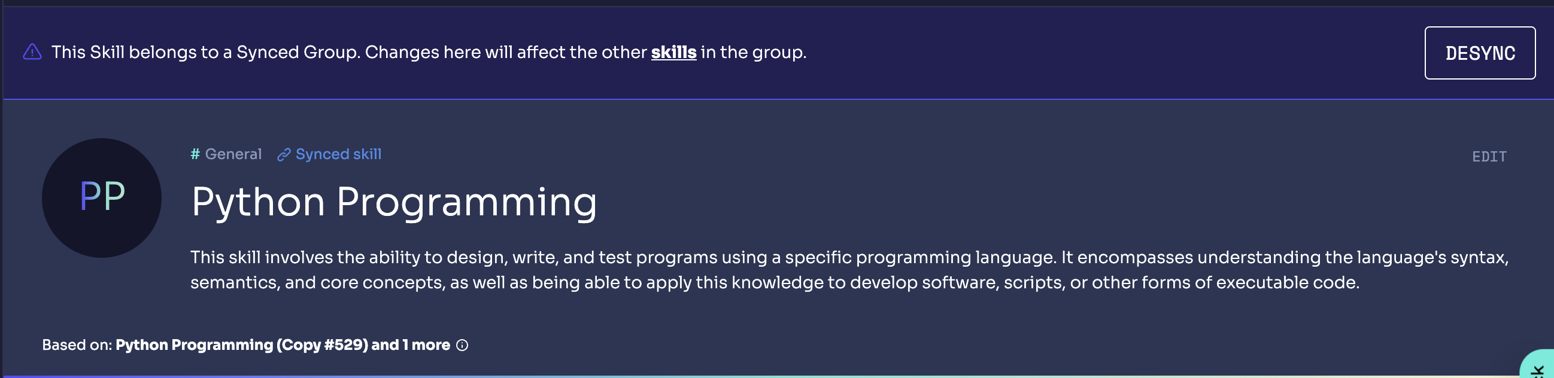The width and height of the screenshot is (1554, 378).
Task: Click description line mentioning "executable code"
Action: click(775, 283)
